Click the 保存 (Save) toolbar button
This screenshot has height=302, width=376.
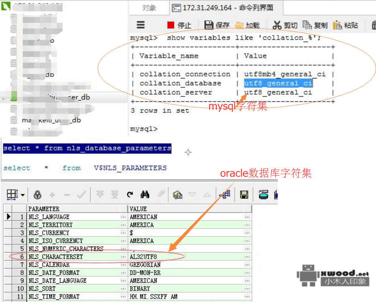pos(217,25)
